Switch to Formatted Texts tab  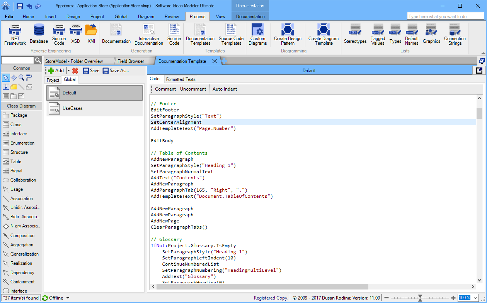180,79
